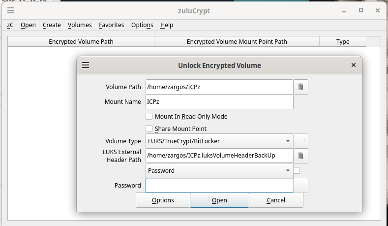Click the button beside the Password field
388x226 pixels.
pos(301,186)
